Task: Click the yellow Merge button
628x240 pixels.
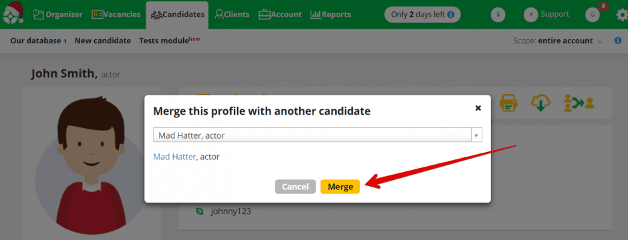Action: pyautogui.click(x=340, y=187)
